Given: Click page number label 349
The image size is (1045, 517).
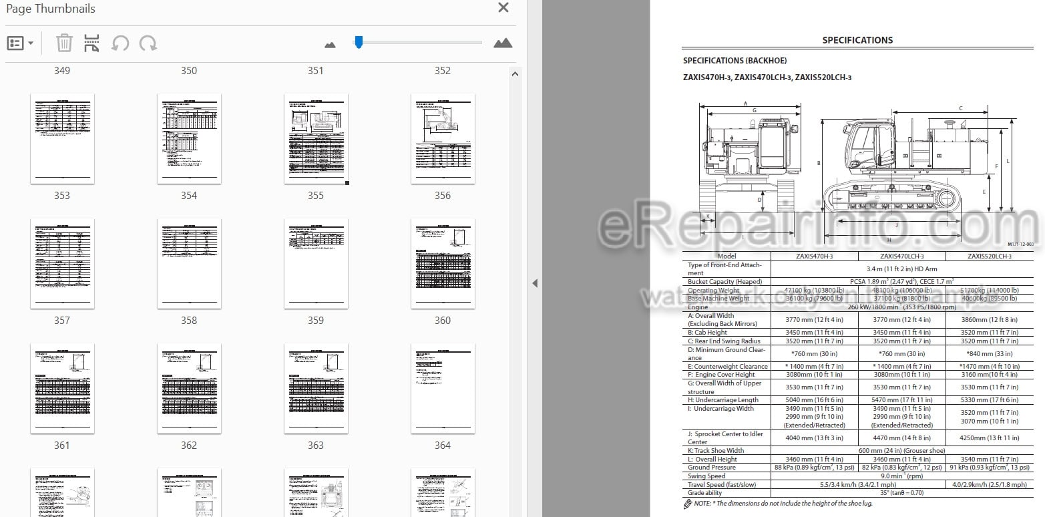Looking at the screenshot, I should coord(62,71).
